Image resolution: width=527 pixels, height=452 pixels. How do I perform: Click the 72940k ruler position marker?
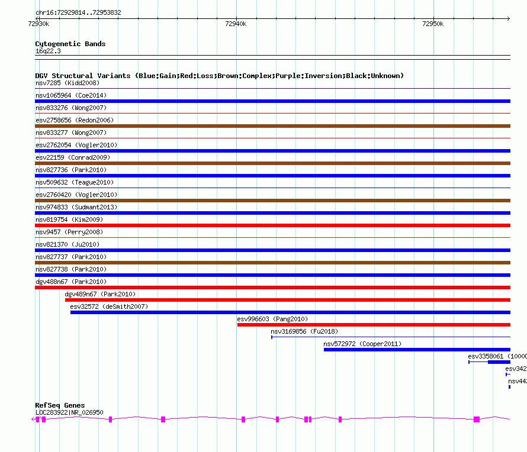[x=236, y=24]
